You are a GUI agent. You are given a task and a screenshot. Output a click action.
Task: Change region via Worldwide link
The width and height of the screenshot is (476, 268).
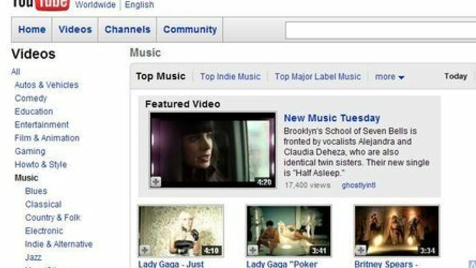coord(95,5)
